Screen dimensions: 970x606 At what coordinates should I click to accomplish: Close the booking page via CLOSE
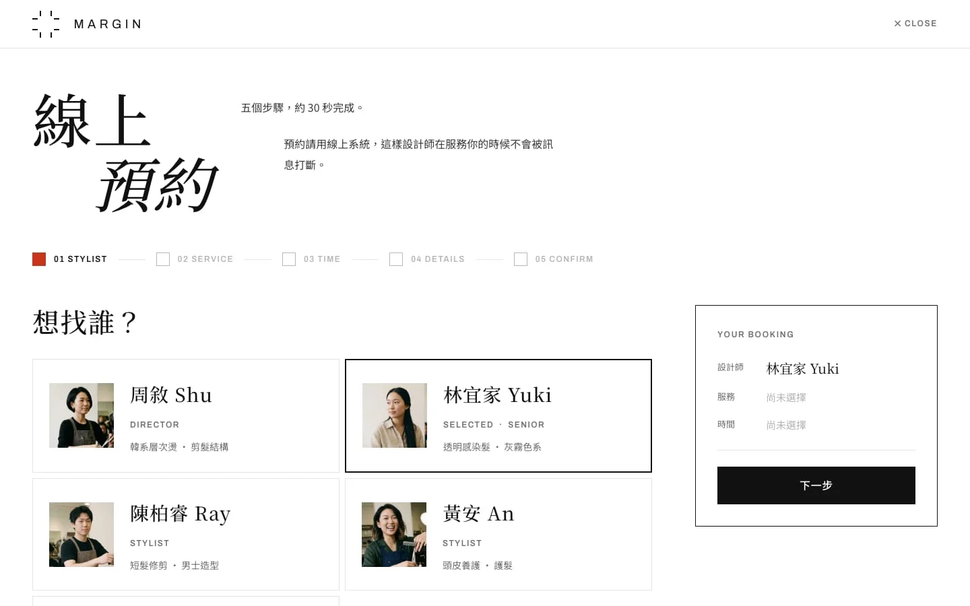click(x=915, y=24)
